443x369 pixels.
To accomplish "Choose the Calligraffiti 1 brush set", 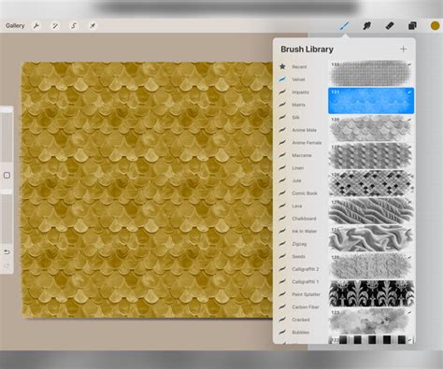I will pos(306,281).
